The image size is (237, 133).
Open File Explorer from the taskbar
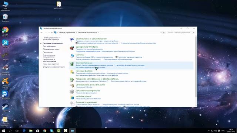[x=31, y=130]
